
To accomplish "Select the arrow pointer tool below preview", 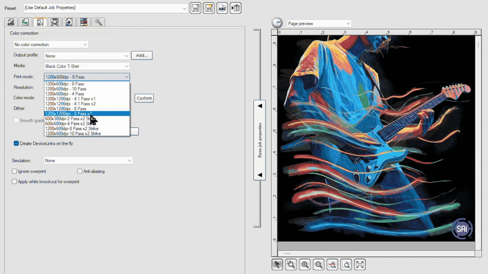I will pos(277,264).
